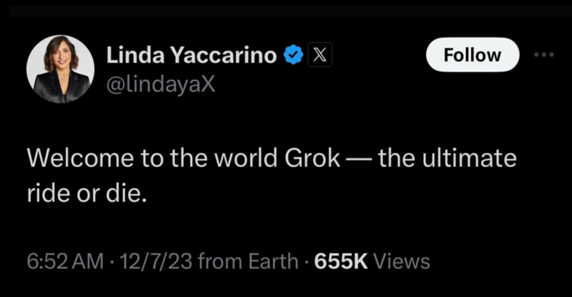Open the @lindayaX handle link
This screenshot has height=297, width=572.
point(160,84)
